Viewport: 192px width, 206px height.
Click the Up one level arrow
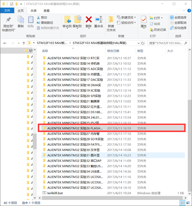click(24, 43)
